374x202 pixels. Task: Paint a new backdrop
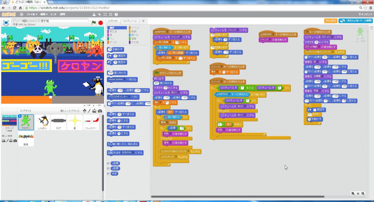7,141
